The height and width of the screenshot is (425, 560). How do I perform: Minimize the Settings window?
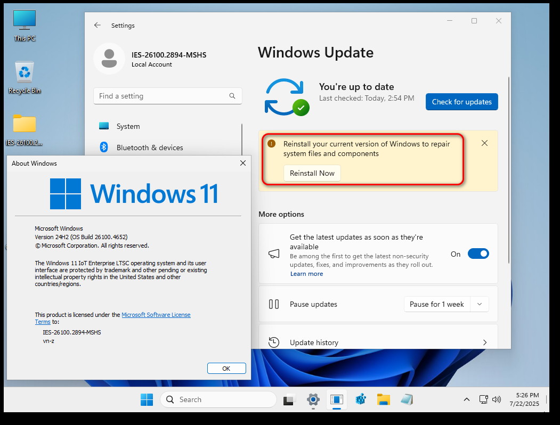click(x=450, y=21)
